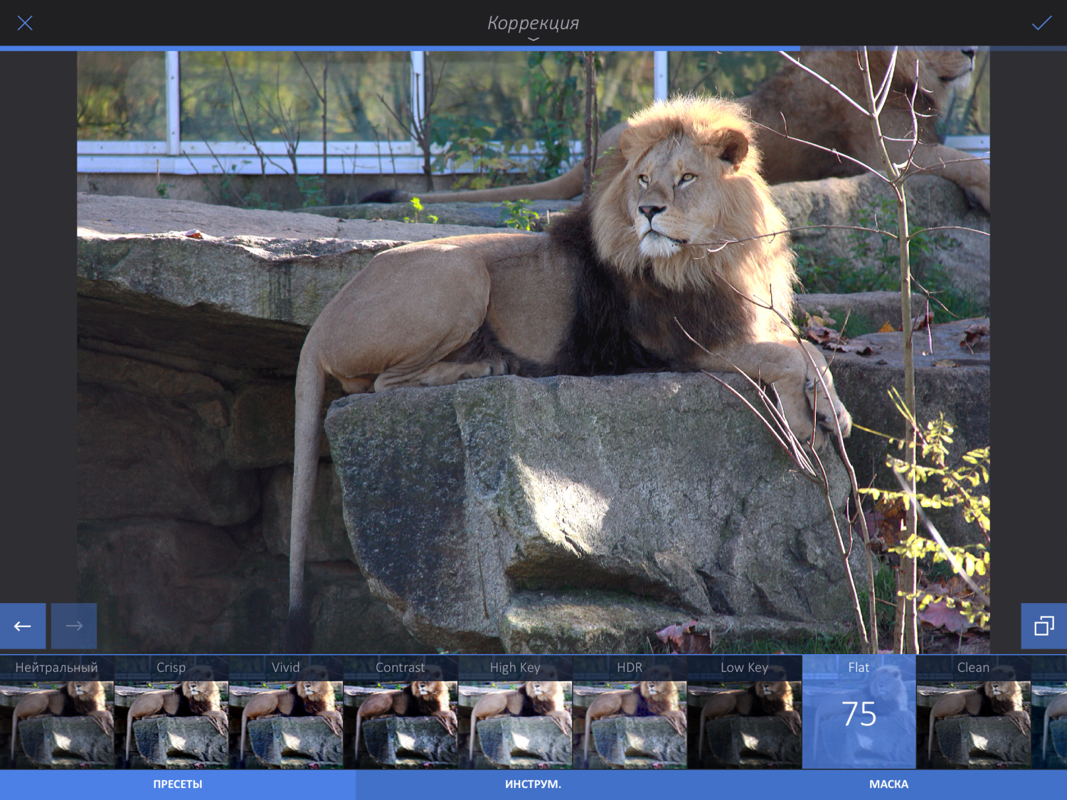Screen dimensions: 1067x800
Task: Undo with the left arrow button
Action: point(23,626)
